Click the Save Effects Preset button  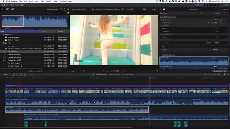click(220, 71)
